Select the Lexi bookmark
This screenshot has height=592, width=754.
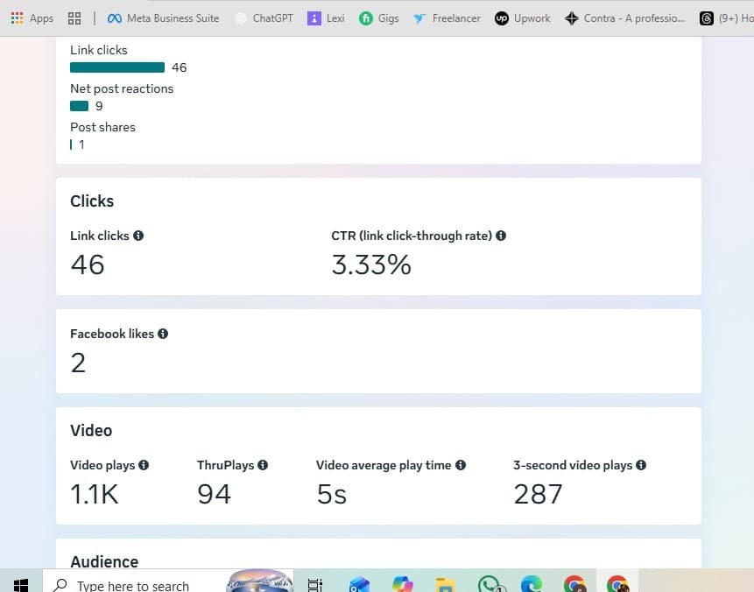point(326,18)
